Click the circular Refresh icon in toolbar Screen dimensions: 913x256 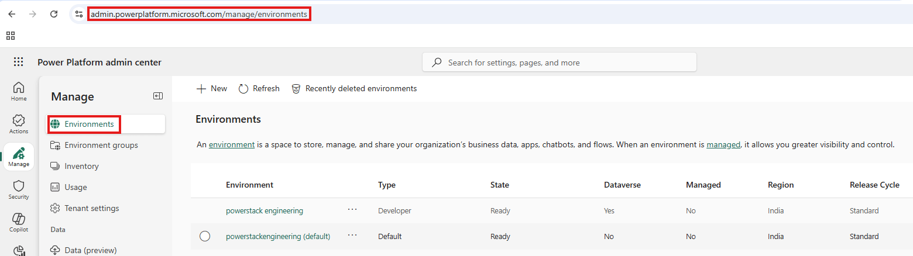[243, 88]
